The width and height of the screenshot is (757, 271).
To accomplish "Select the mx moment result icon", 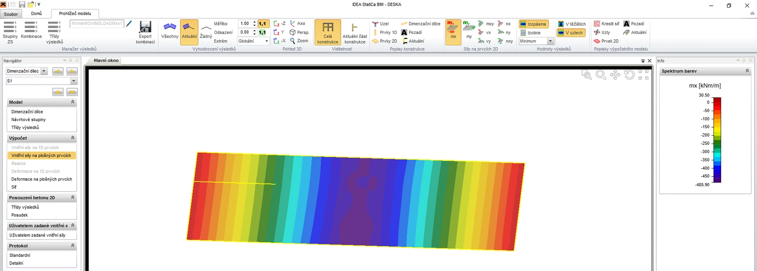I will click(x=453, y=32).
